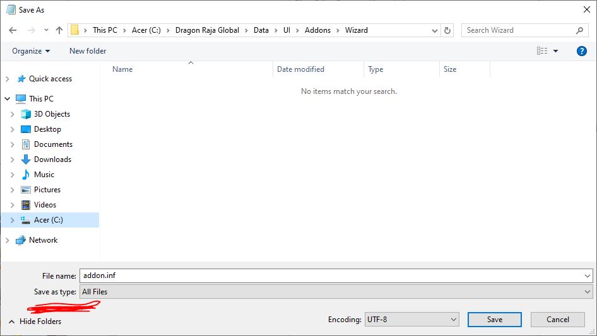Refresh the Wizard folder view
Viewport: 597px width, 336px height.
(x=447, y=30)
